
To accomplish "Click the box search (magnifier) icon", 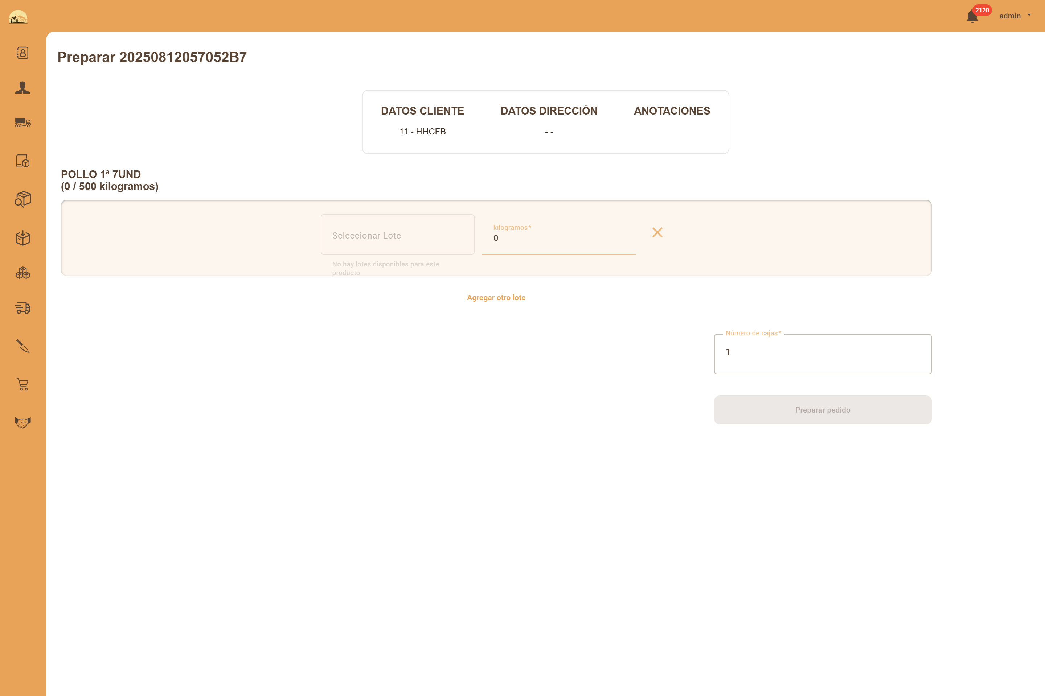I will point(22,199).
